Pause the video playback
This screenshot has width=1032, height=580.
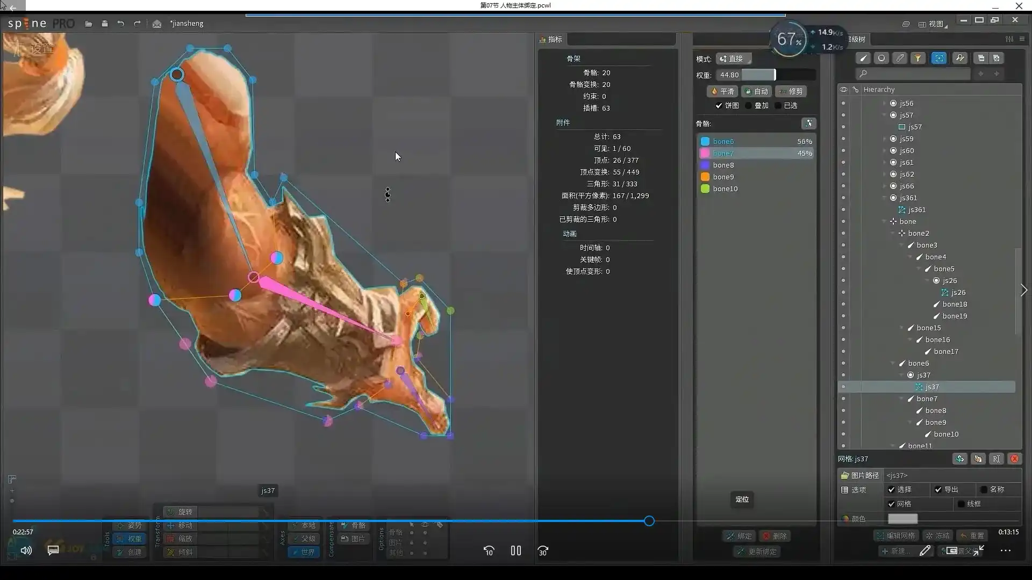[x=515, y=550]
